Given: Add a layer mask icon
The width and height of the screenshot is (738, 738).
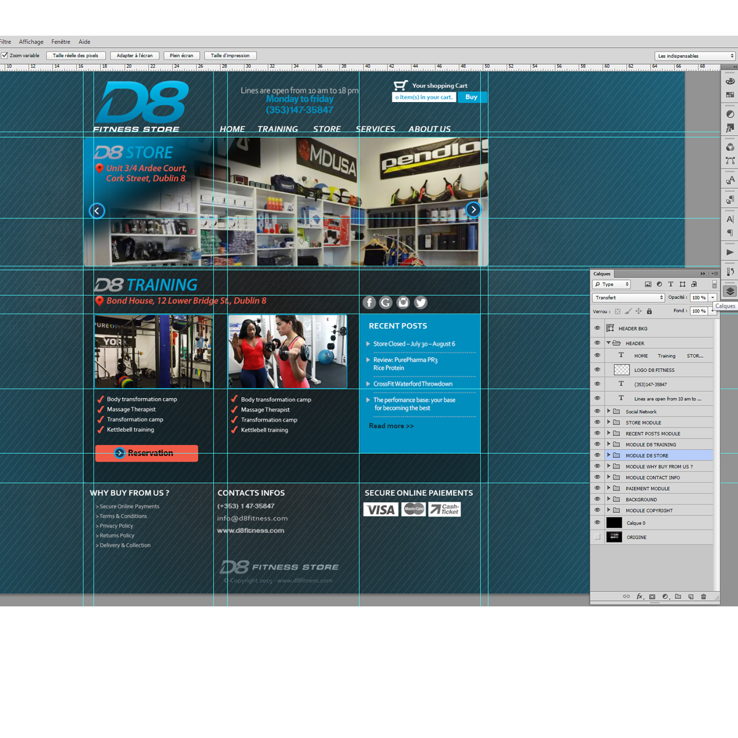Looking at the screenshot, I should (653, 597).
